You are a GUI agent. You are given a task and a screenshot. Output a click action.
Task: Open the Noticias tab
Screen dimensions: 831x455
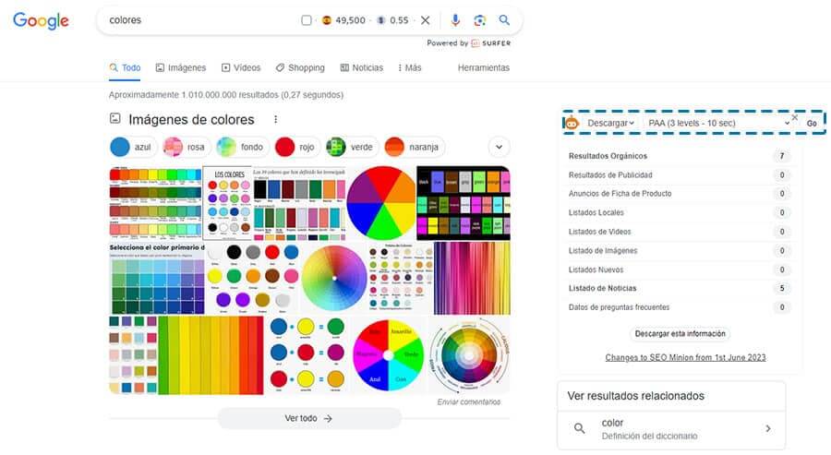(x=361, y=67)
